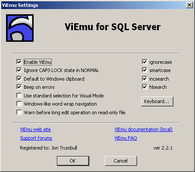Uncheck the Enable ViEmu checkbox
Image resolution: width=195 pixels, height=172 pixels.
(x=19, y=62)
